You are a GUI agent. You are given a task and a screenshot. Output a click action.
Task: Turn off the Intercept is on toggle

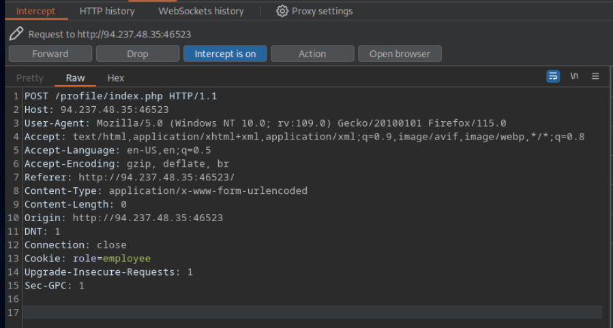pos(225,54)
